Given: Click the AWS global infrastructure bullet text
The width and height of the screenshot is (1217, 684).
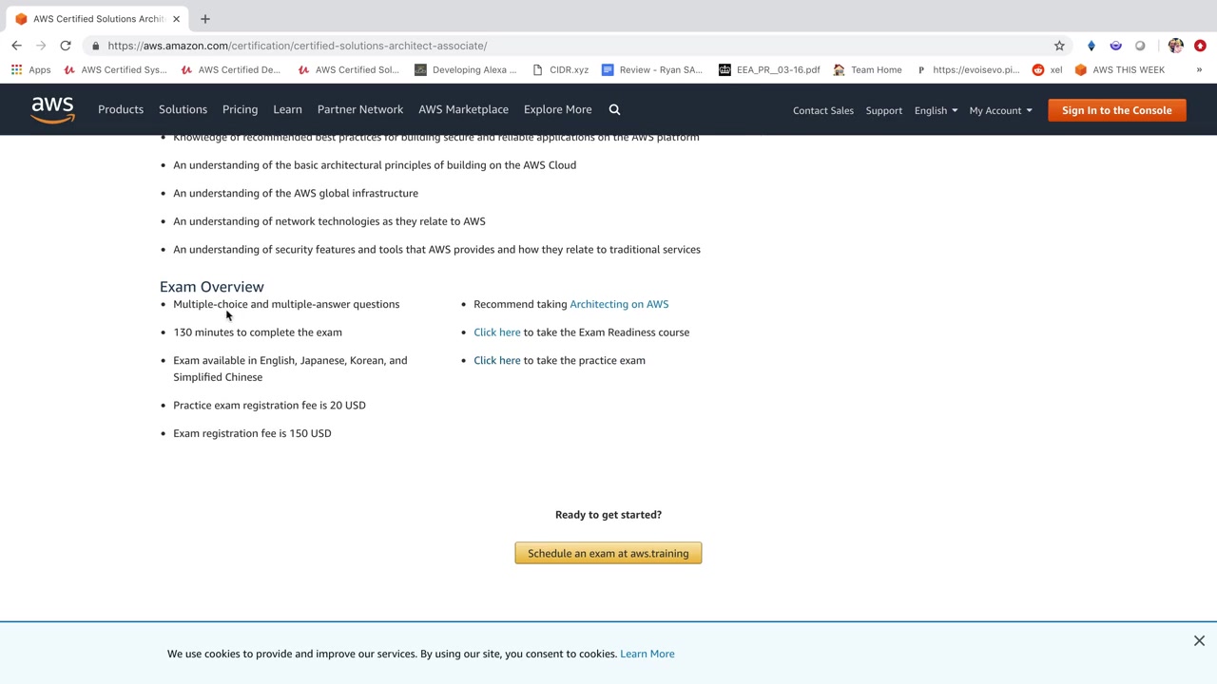Looking at the screenshot, I should pyautogui.click(x=296, y=193).
